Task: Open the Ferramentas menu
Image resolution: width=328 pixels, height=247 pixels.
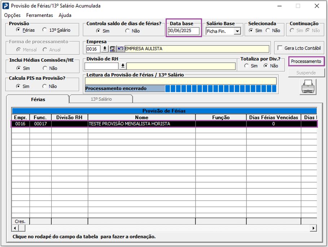Action: tap(40, 15)
